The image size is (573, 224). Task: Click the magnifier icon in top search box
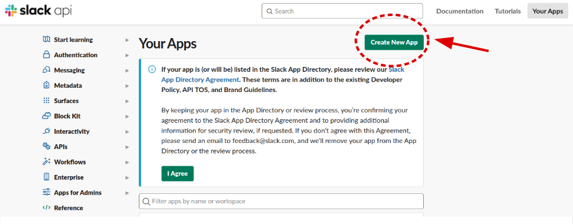[270, 11]
